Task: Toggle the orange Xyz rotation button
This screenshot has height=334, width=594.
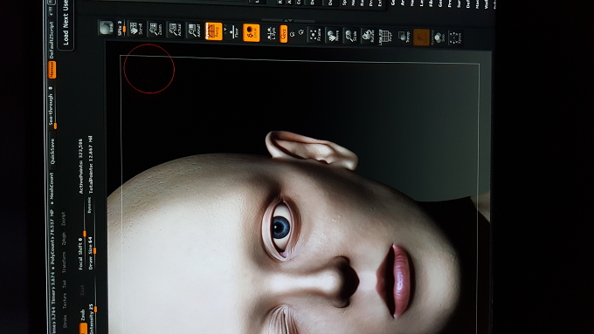Action: pyautogui.click(x=283, y=34)
